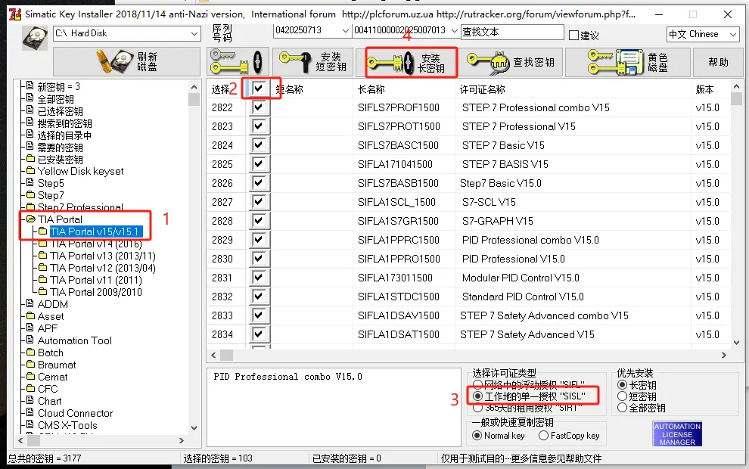
Task: Click the Simatic Key Installer title icon
Action: click(x=15, y=14)
